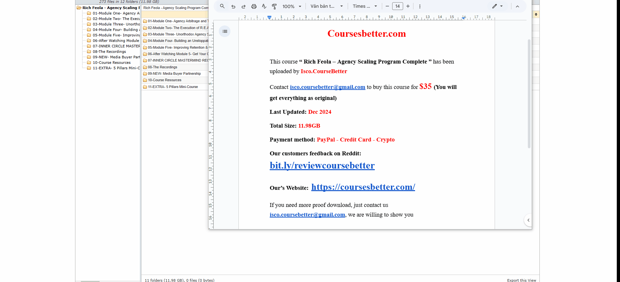Select 06-After Watching Module in the tree
Screen dimensions: 620x282
coord(113,41)
